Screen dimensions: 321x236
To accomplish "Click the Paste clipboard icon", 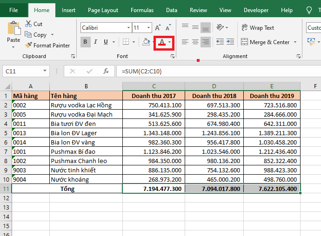I will [13, 28].
